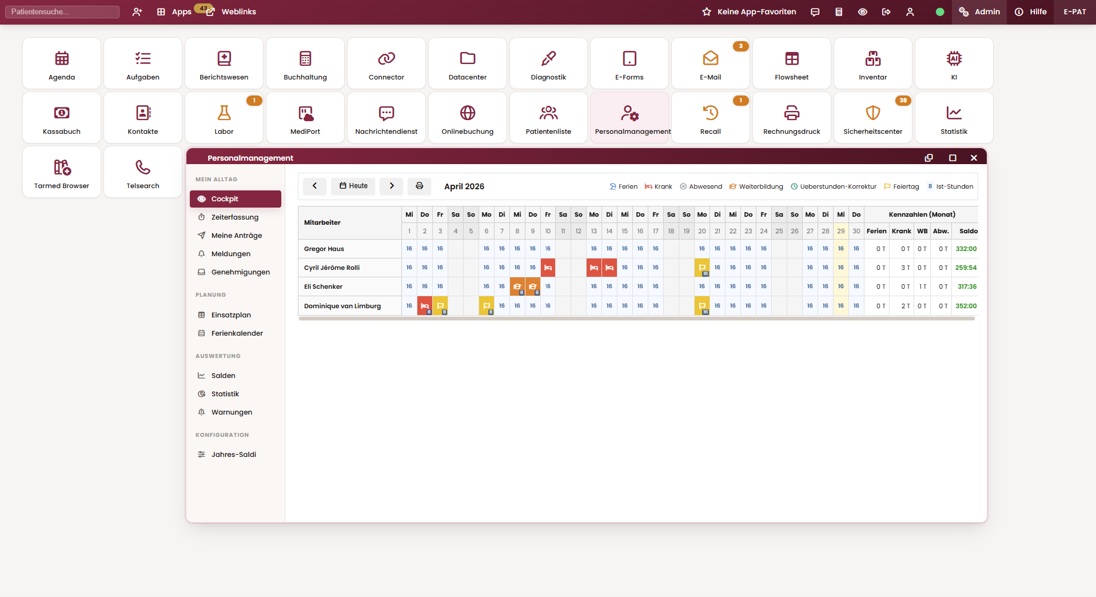Open the Kassabuch app tile
Viewport: 1096px width, 597px height.
tap(62, 118)
